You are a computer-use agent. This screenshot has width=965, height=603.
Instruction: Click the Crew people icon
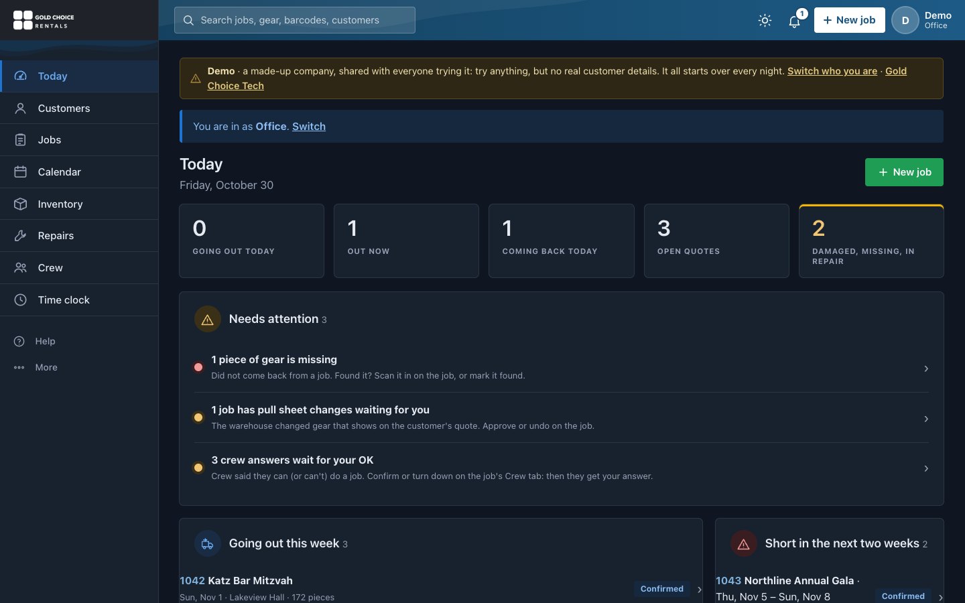[21, 267]
